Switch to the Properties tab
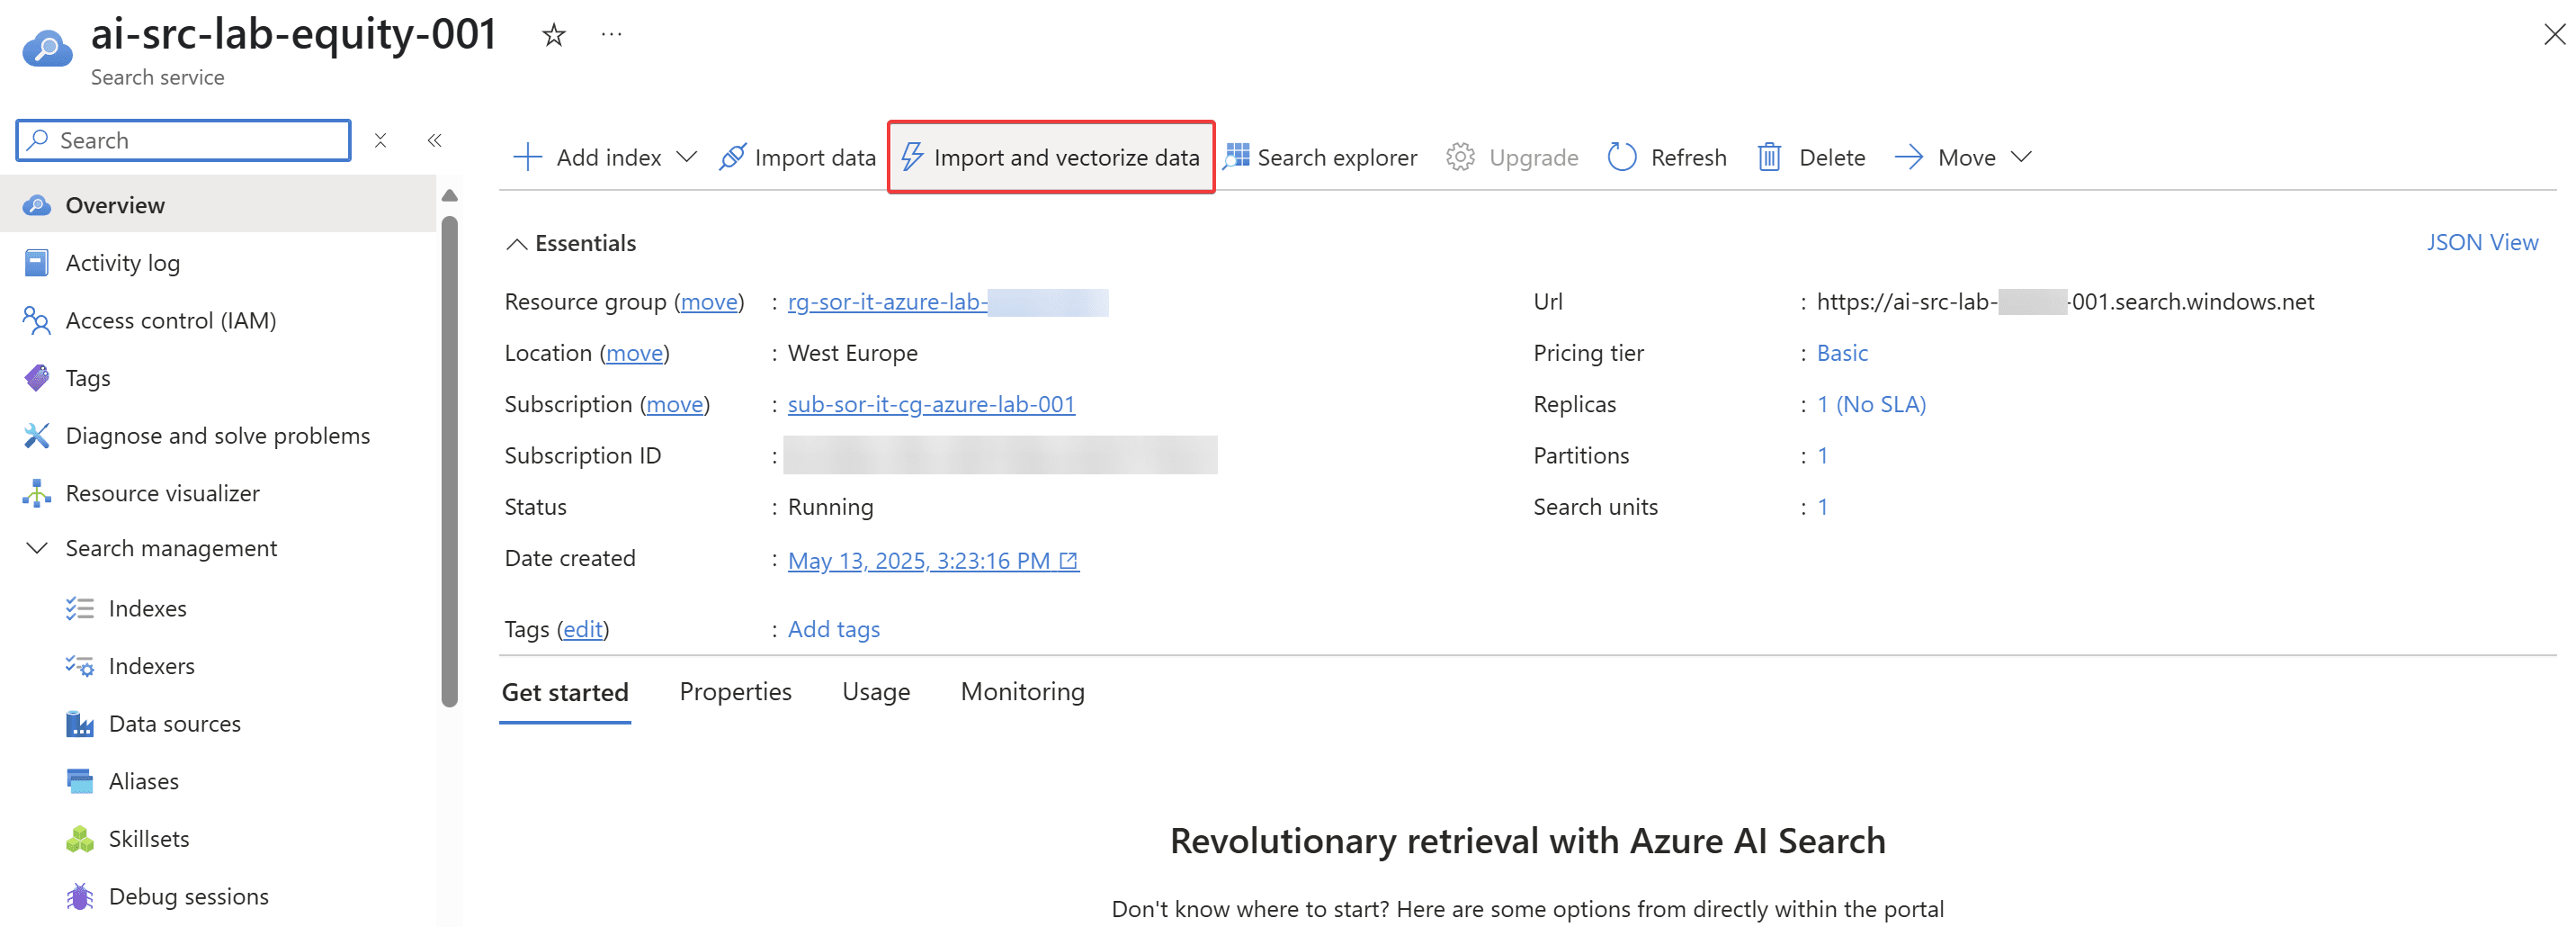The image size is (2576, 927). tap(735, 692)
